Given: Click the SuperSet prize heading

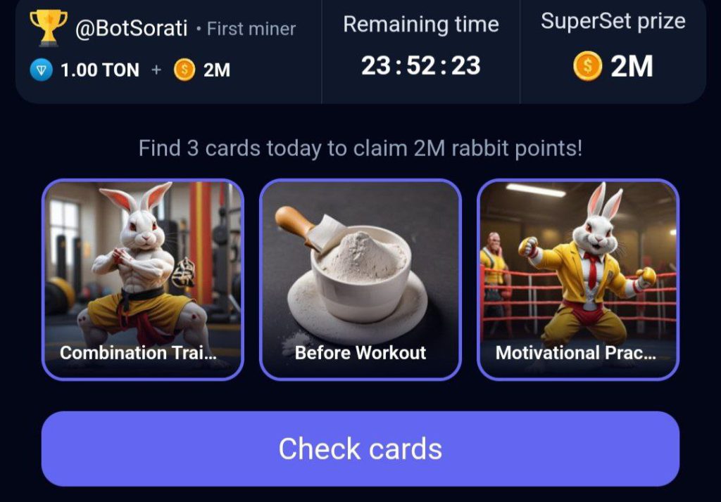Looking at the screenshot, I should 613,21.
